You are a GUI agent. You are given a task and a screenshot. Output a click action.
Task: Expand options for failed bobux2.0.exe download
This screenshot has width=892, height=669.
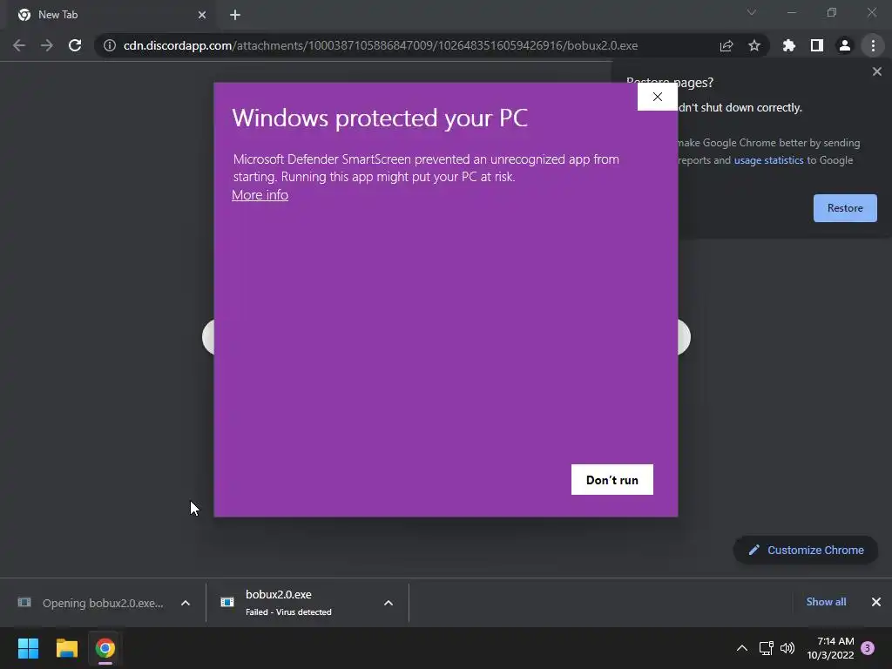pos(389,603)
